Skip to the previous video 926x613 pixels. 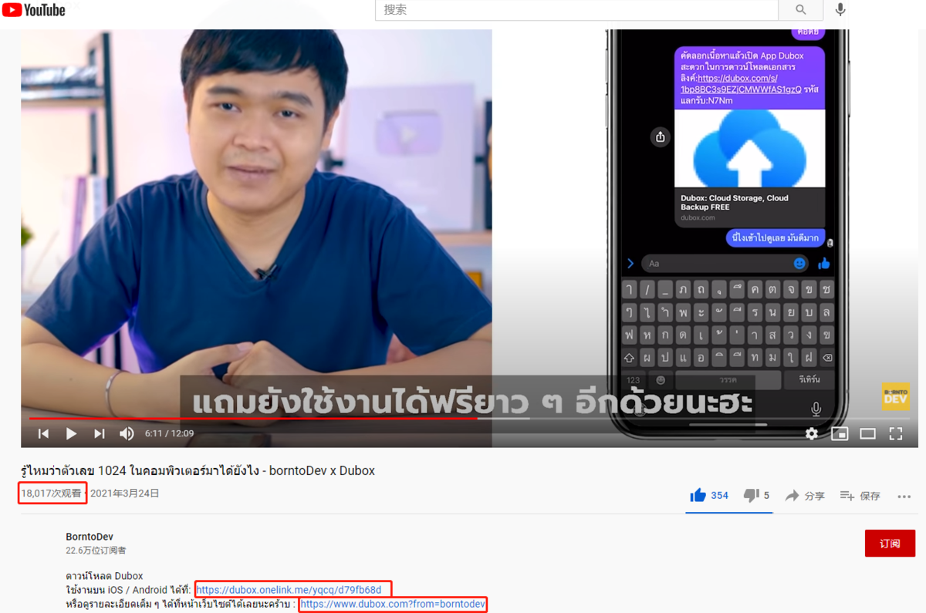pos(44,434)
